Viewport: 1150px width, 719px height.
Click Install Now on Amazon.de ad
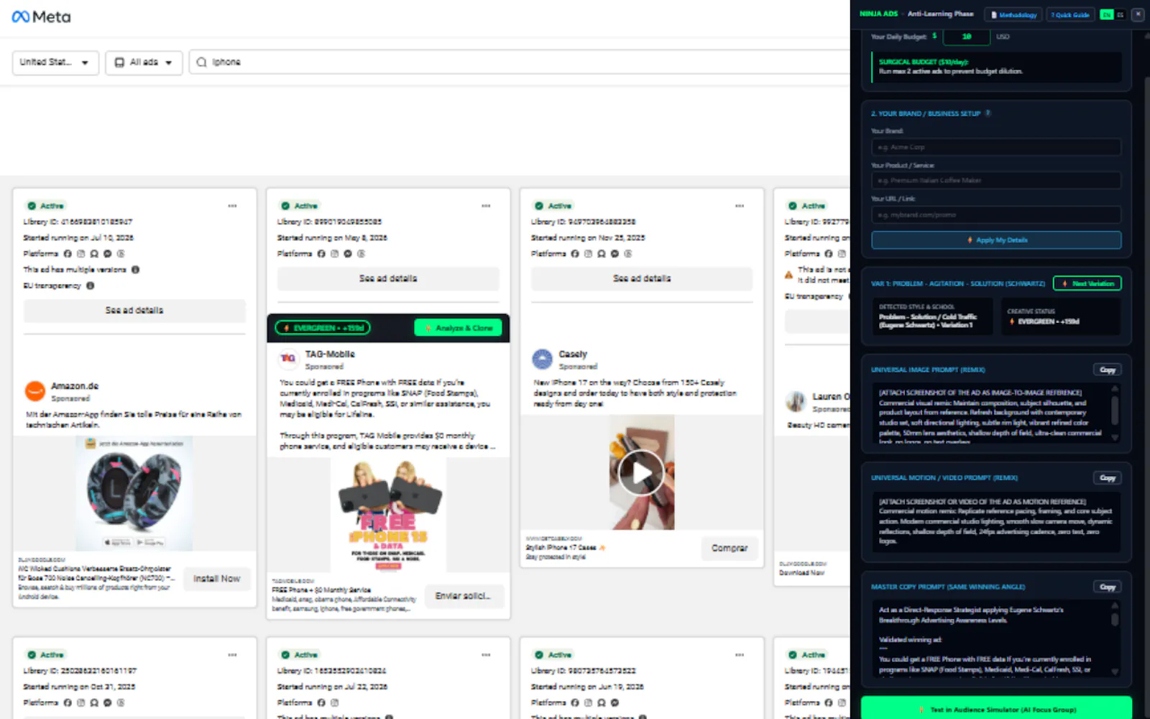(216, 578)
